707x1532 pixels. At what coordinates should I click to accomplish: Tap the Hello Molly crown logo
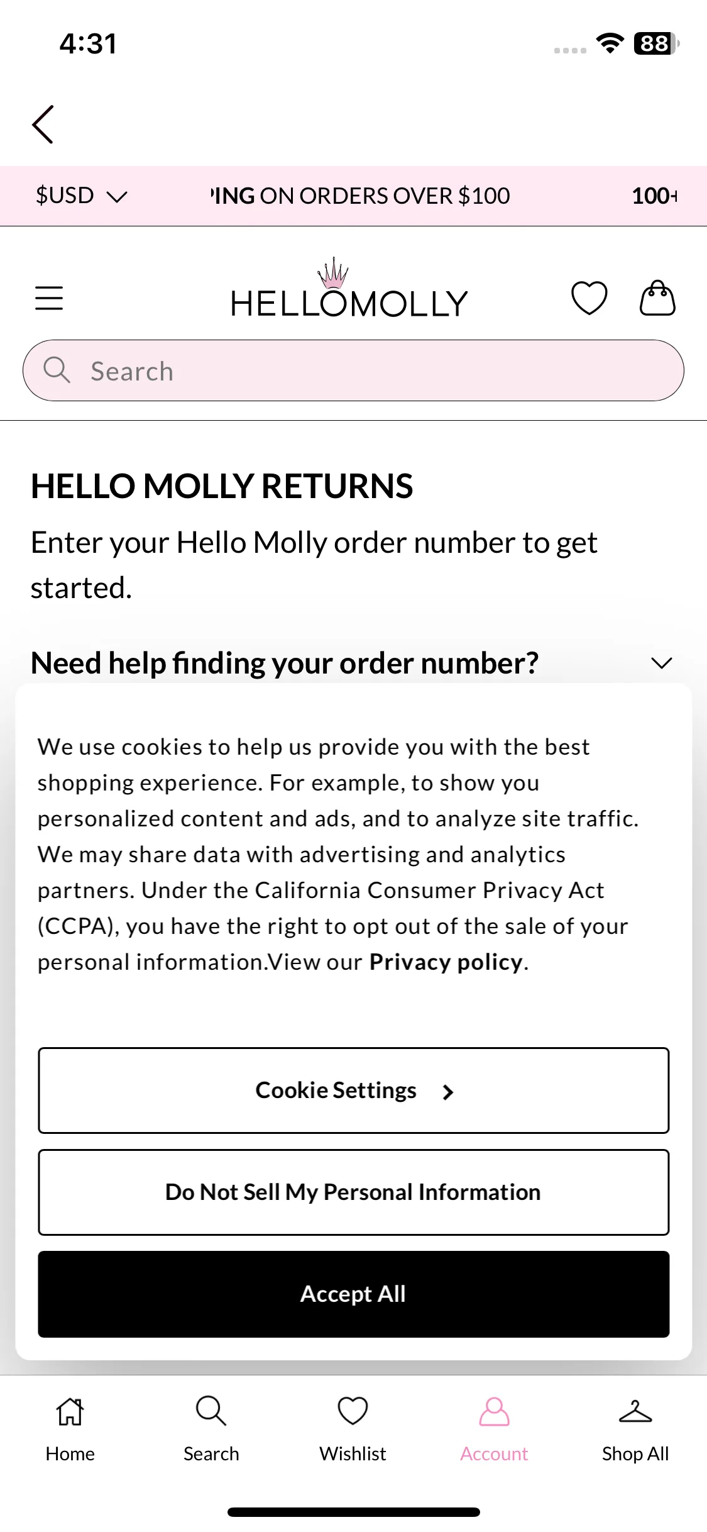pyautogui.click(x=349, y=289)
